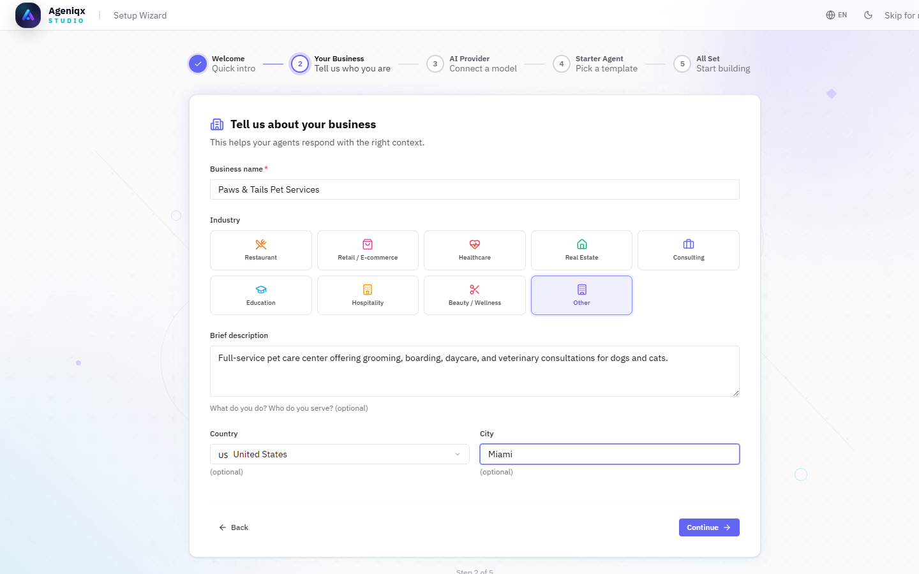Click the 'Quick intro' step subtitle
Viewport: 919px width, 574px height.
point(234,68)
